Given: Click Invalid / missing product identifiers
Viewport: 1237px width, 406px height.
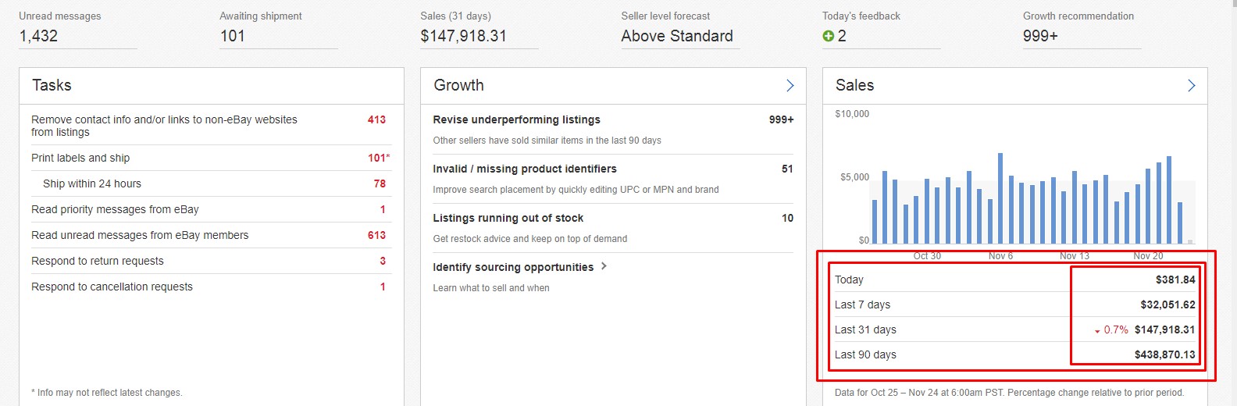Looking at the screenshot, I should click(x=525, y=169).
